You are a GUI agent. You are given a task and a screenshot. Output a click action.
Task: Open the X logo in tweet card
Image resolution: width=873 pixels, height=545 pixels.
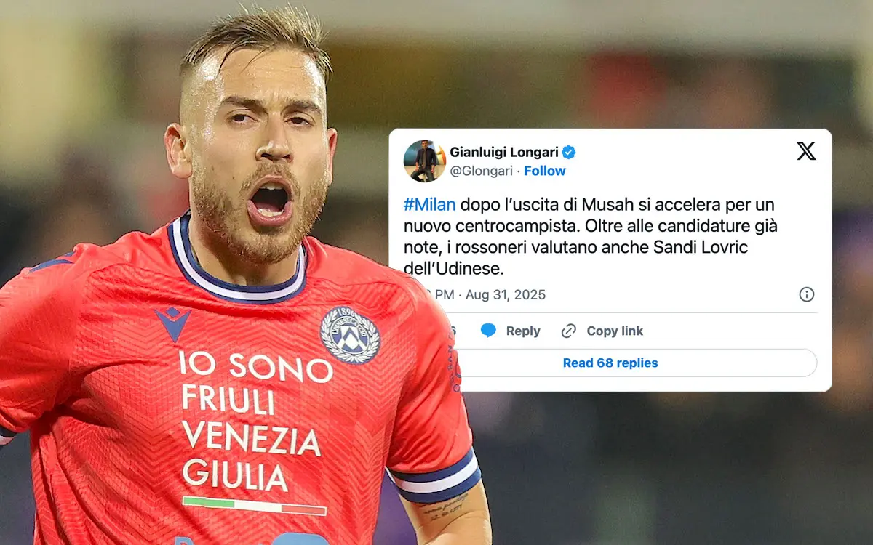click(x=806, y=151)
